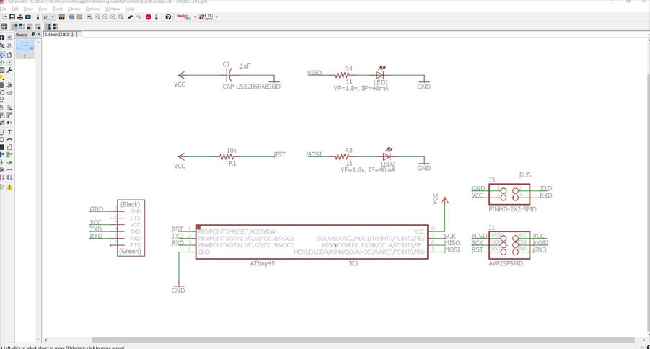Open the Draw menu
Image resolution: width=650 pixels, height=349 pixels.
[x=28, y=9]
